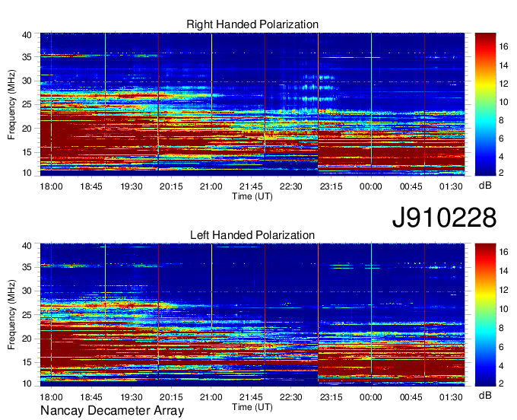Click the 00:00 time tick on Left Handed plot
This screenshot has width=517, height=420.
pos(371,397)
